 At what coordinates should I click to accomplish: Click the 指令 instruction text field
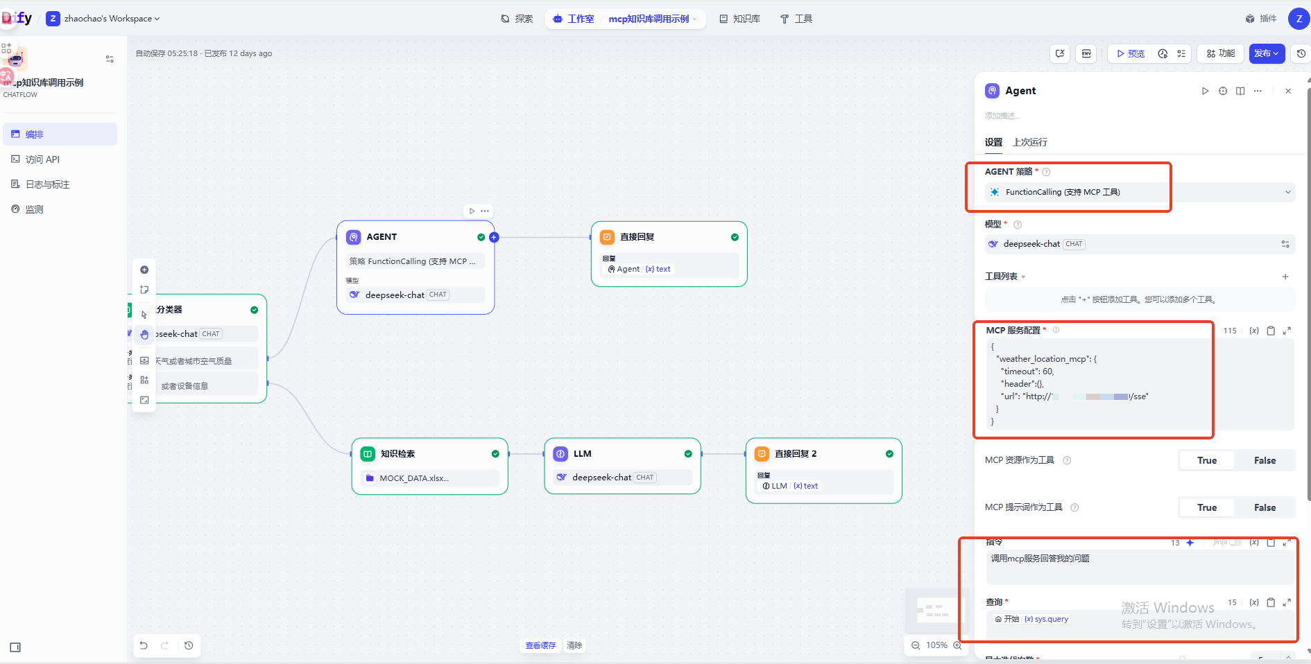[1139, 566]
